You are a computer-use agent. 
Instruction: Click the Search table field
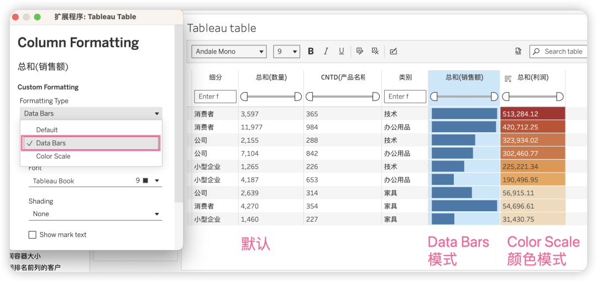point(559,51)
